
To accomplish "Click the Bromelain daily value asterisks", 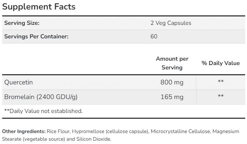I will pos(221,96).
